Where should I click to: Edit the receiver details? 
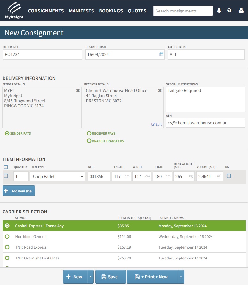[x=156, y=124]
